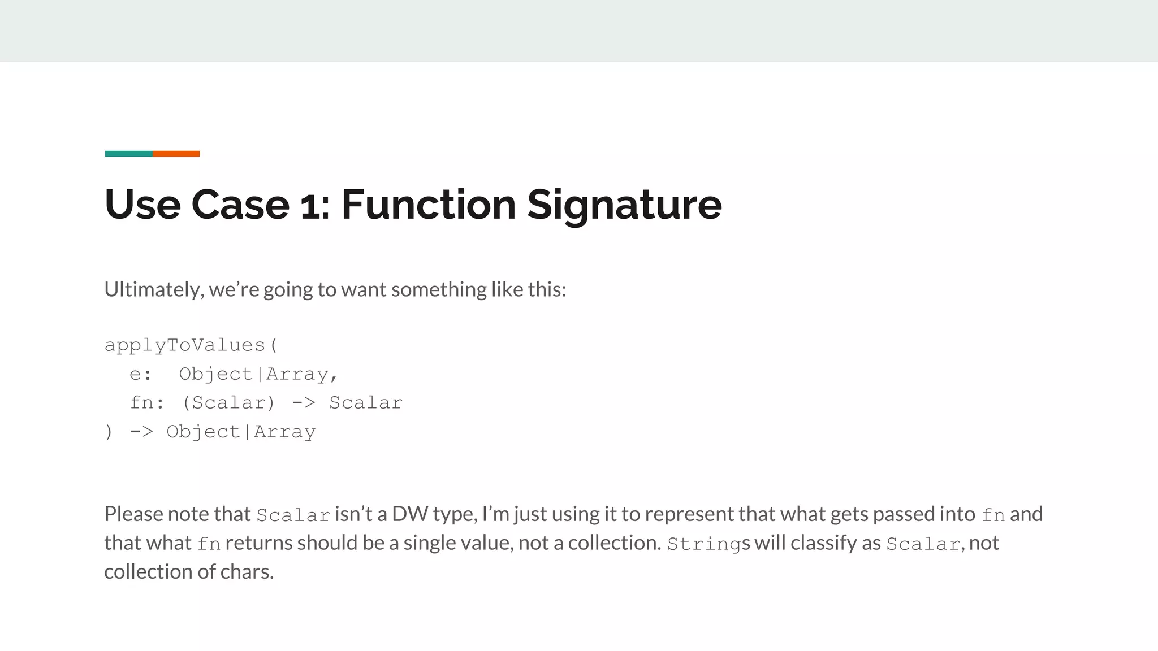The width and height of the screenshot is (1158, 651).
Task: Click the slide title 'Use Case 1: Function Signature'
Action: coord(413,204)
